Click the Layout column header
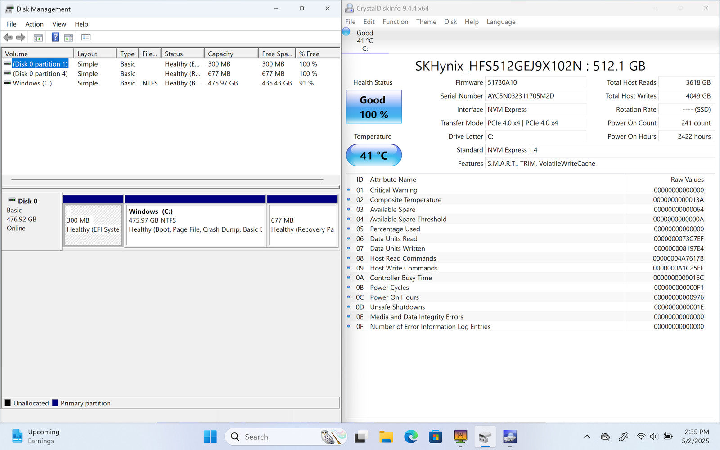This screenshot has height=450, width=720. tap(95, 54)
